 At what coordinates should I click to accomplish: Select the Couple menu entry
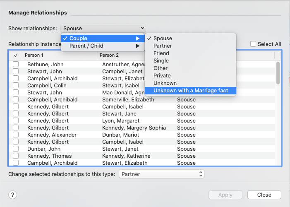point(102,39)
